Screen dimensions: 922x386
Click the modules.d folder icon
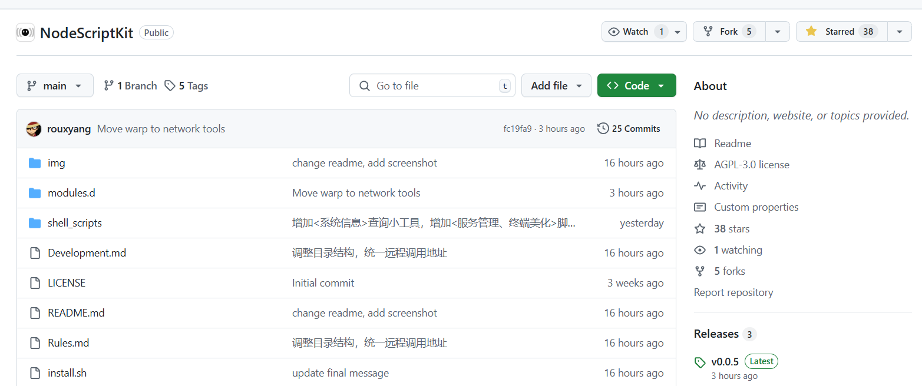click(x=35, y=193)
